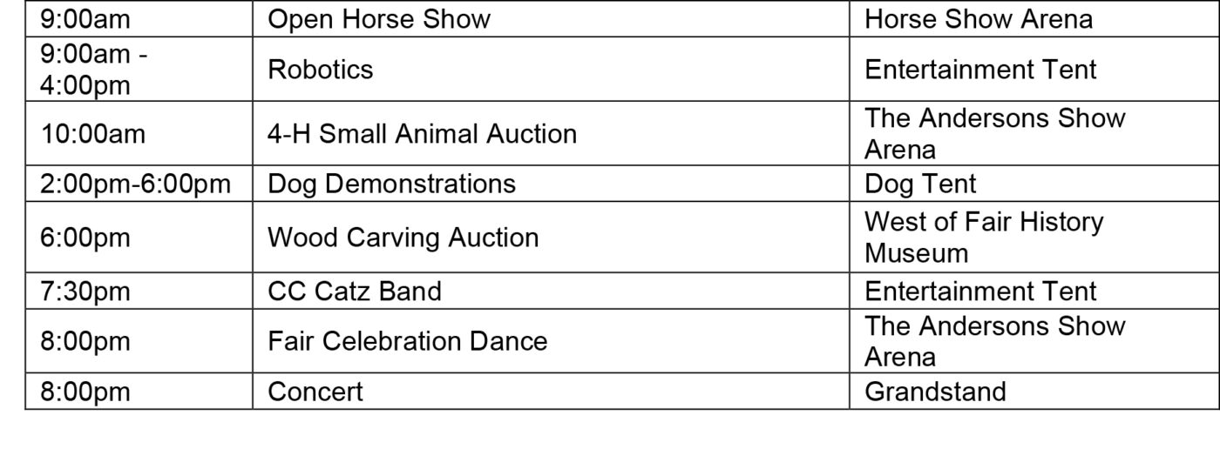Click the Open Horse Show event cell
The height and width of the screenshot is (456, 1220).
point(379,19)
